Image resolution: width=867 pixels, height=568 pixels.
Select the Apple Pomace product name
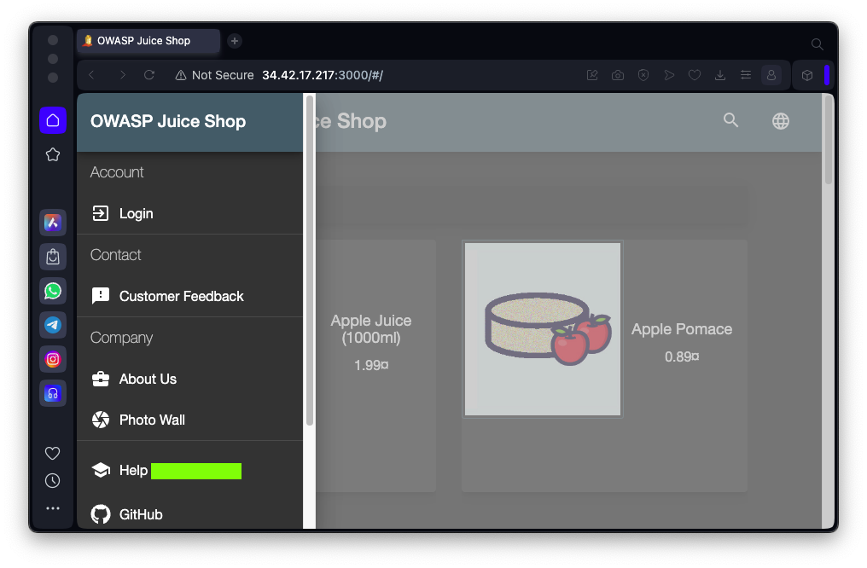(x=682, y=329)
